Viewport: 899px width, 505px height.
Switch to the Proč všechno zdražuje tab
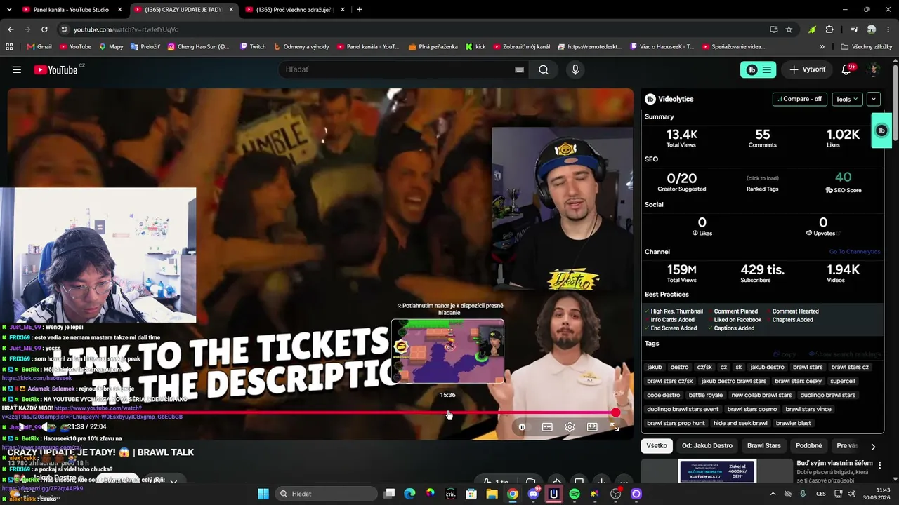click(295, 10)
